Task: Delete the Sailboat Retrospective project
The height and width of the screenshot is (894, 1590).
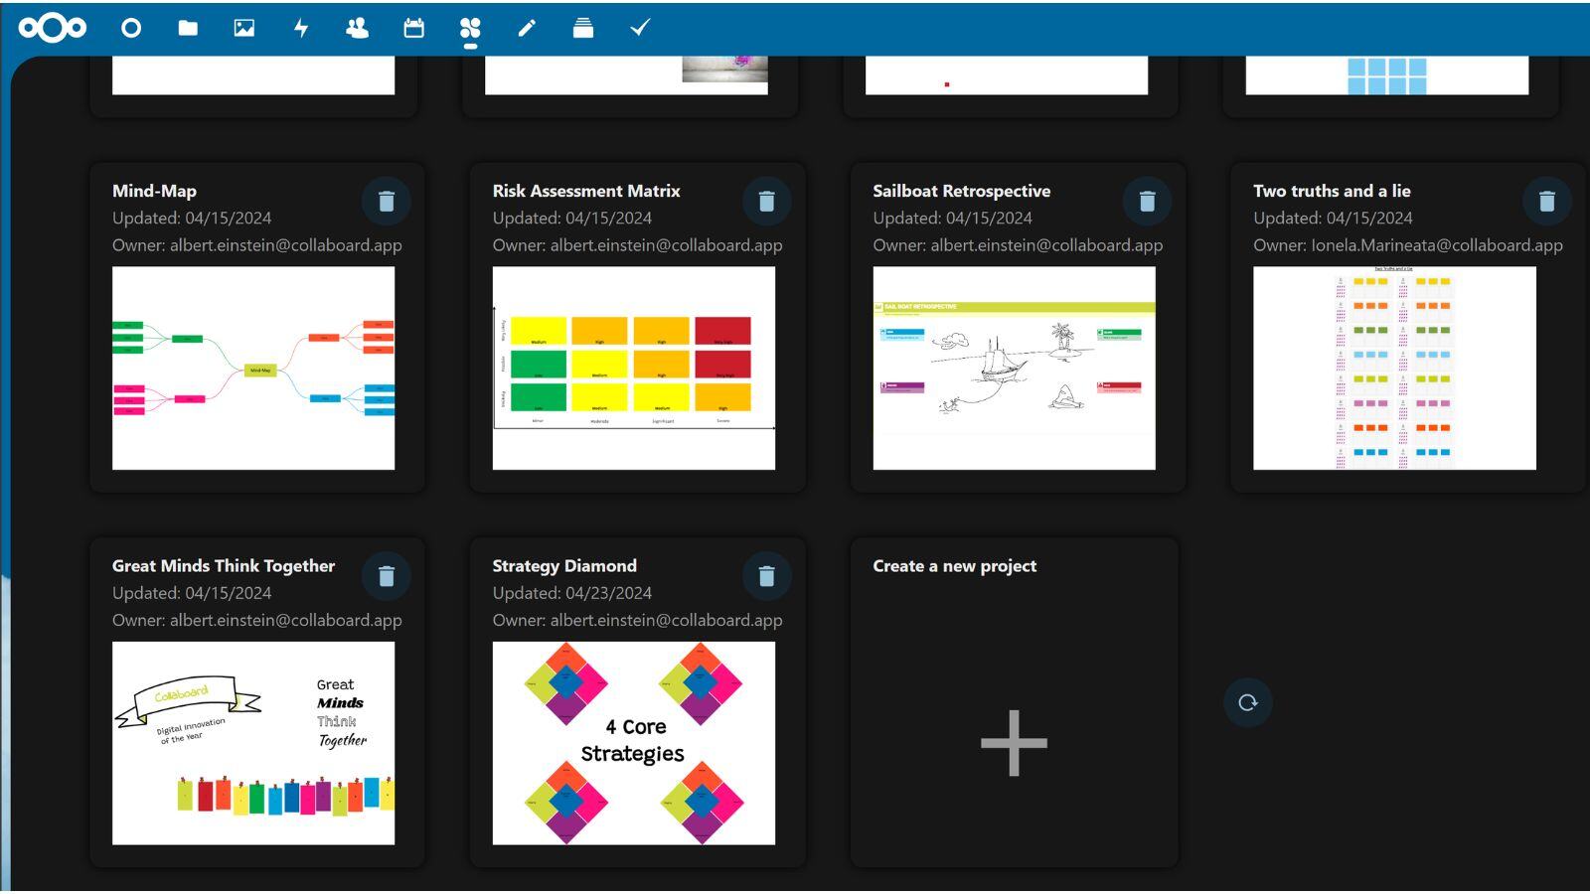Action: [x=1147, y=201]
